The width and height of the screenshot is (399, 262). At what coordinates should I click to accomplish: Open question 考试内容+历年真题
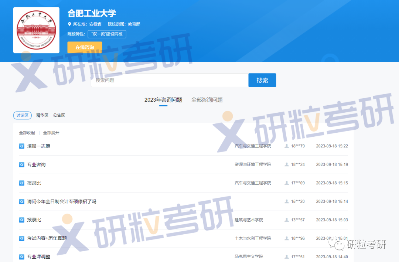tap(47, 238)
